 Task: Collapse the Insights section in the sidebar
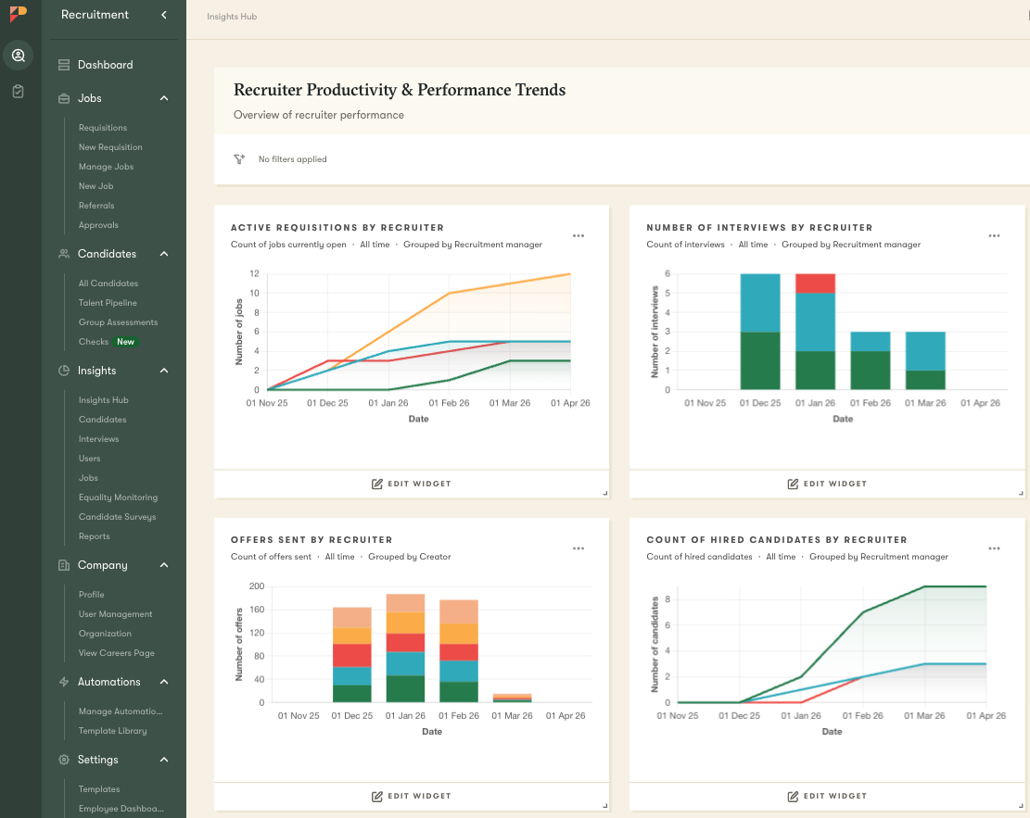[x=164, y=371]
